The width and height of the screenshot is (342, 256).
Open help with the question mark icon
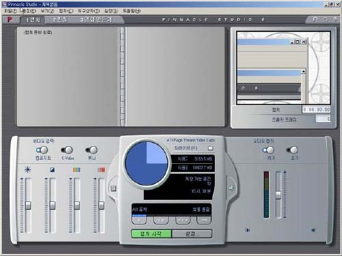(334, 20)
